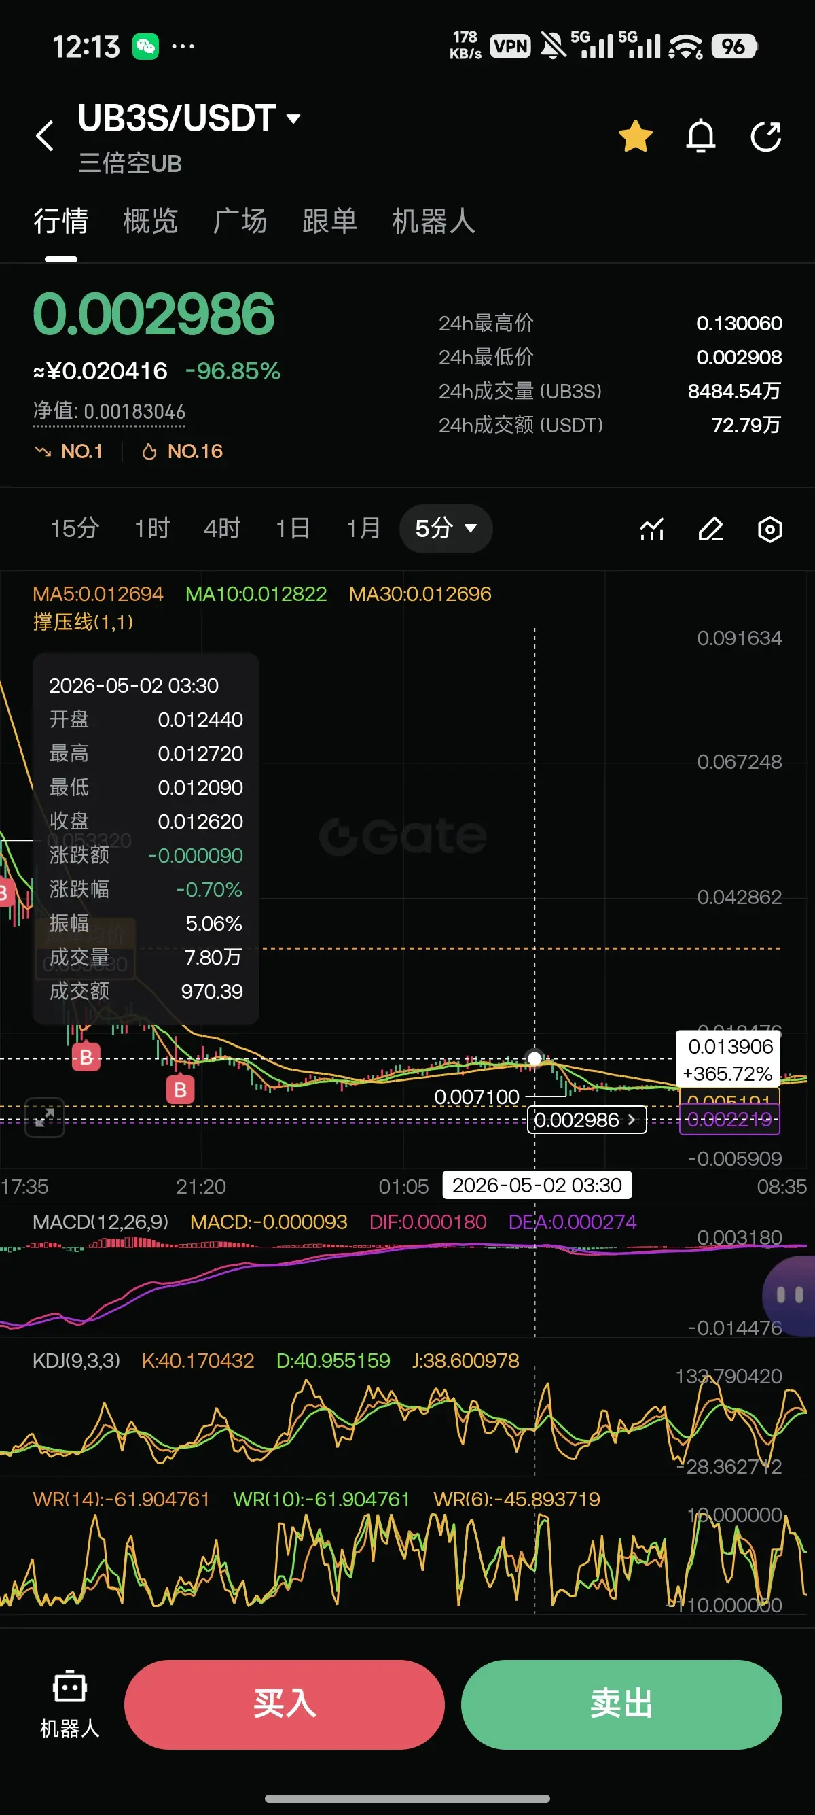Screen dimensions: 815x1815
Task: Expand chart to fullscreen icon
Action: click(44, 1118)
